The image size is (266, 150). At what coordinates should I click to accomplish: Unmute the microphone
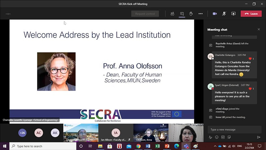224,14
